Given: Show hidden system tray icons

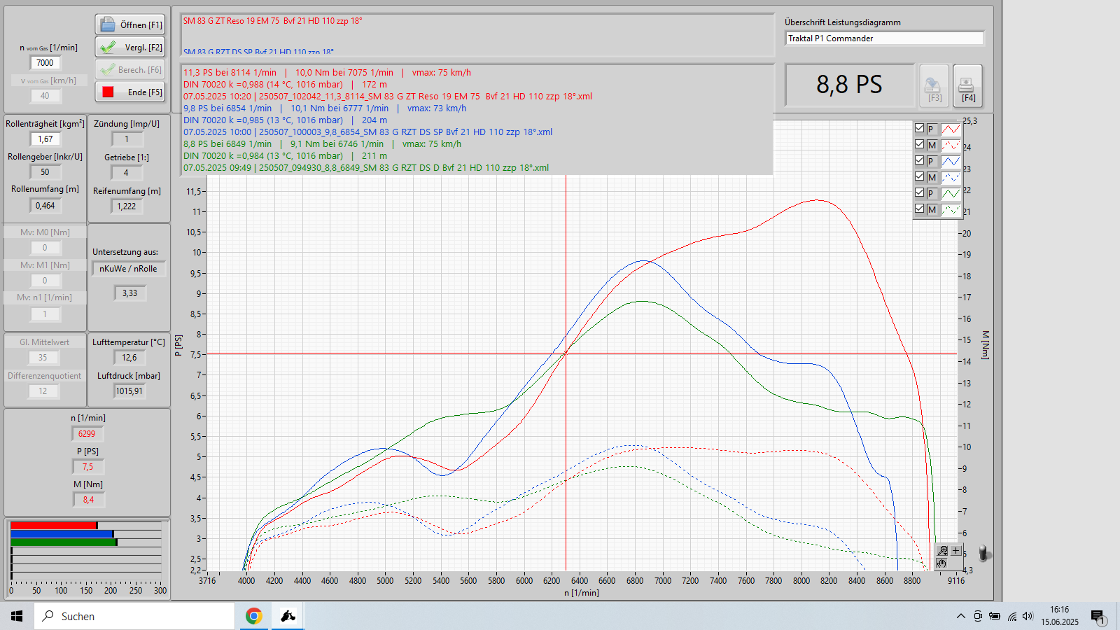Looking at the screenshot, I should pos(960,616).
